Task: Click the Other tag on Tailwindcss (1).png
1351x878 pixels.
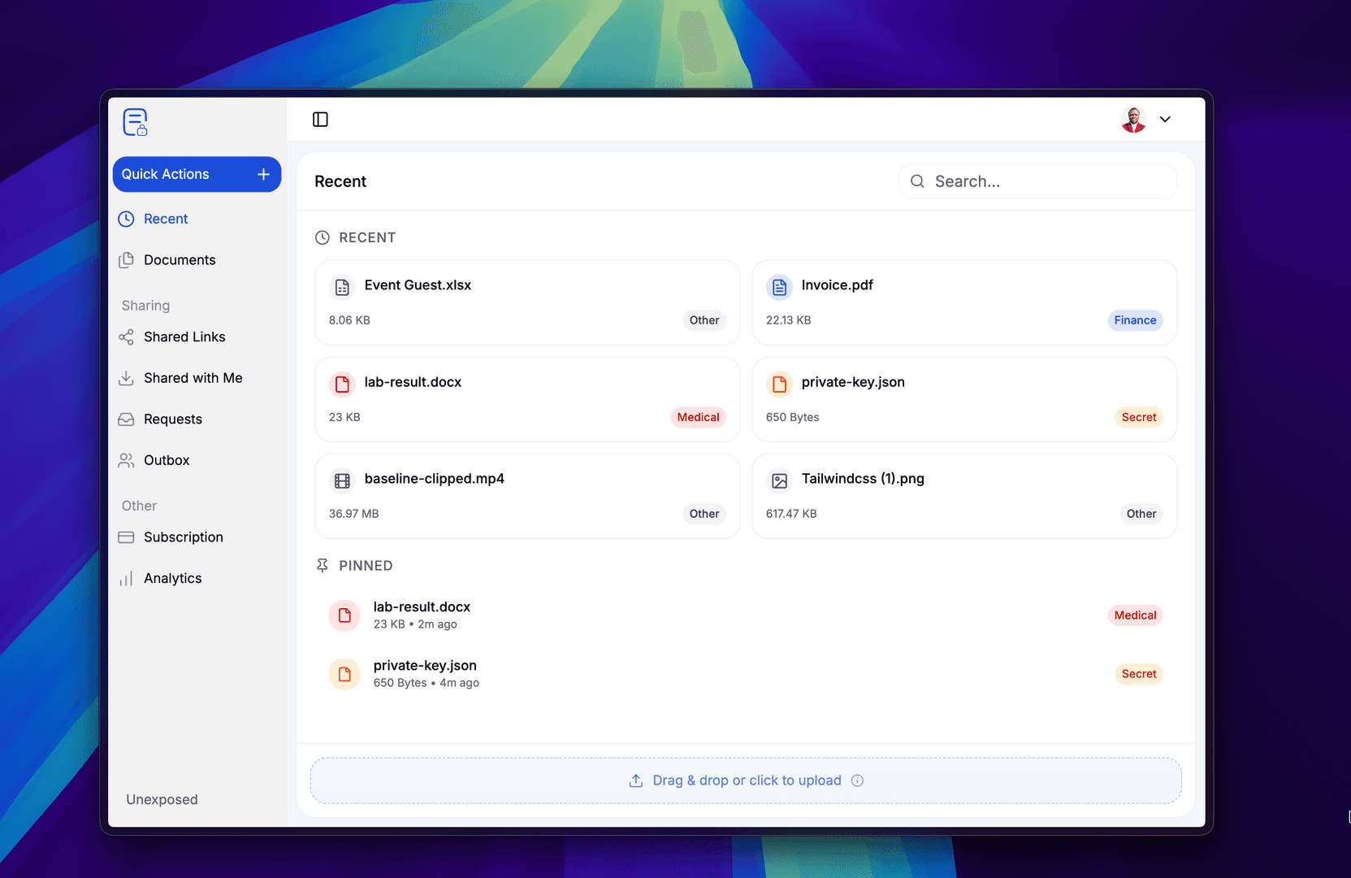Action: (1141, 514)
